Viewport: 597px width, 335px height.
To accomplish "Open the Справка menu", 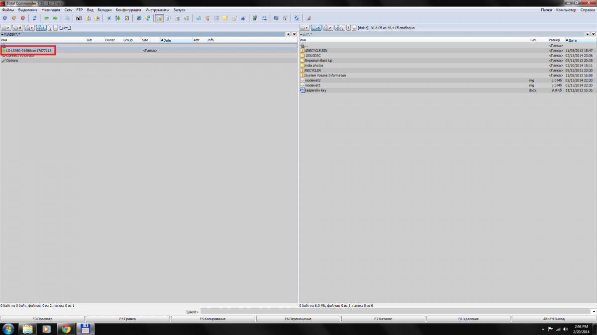I will click(588, 10).
